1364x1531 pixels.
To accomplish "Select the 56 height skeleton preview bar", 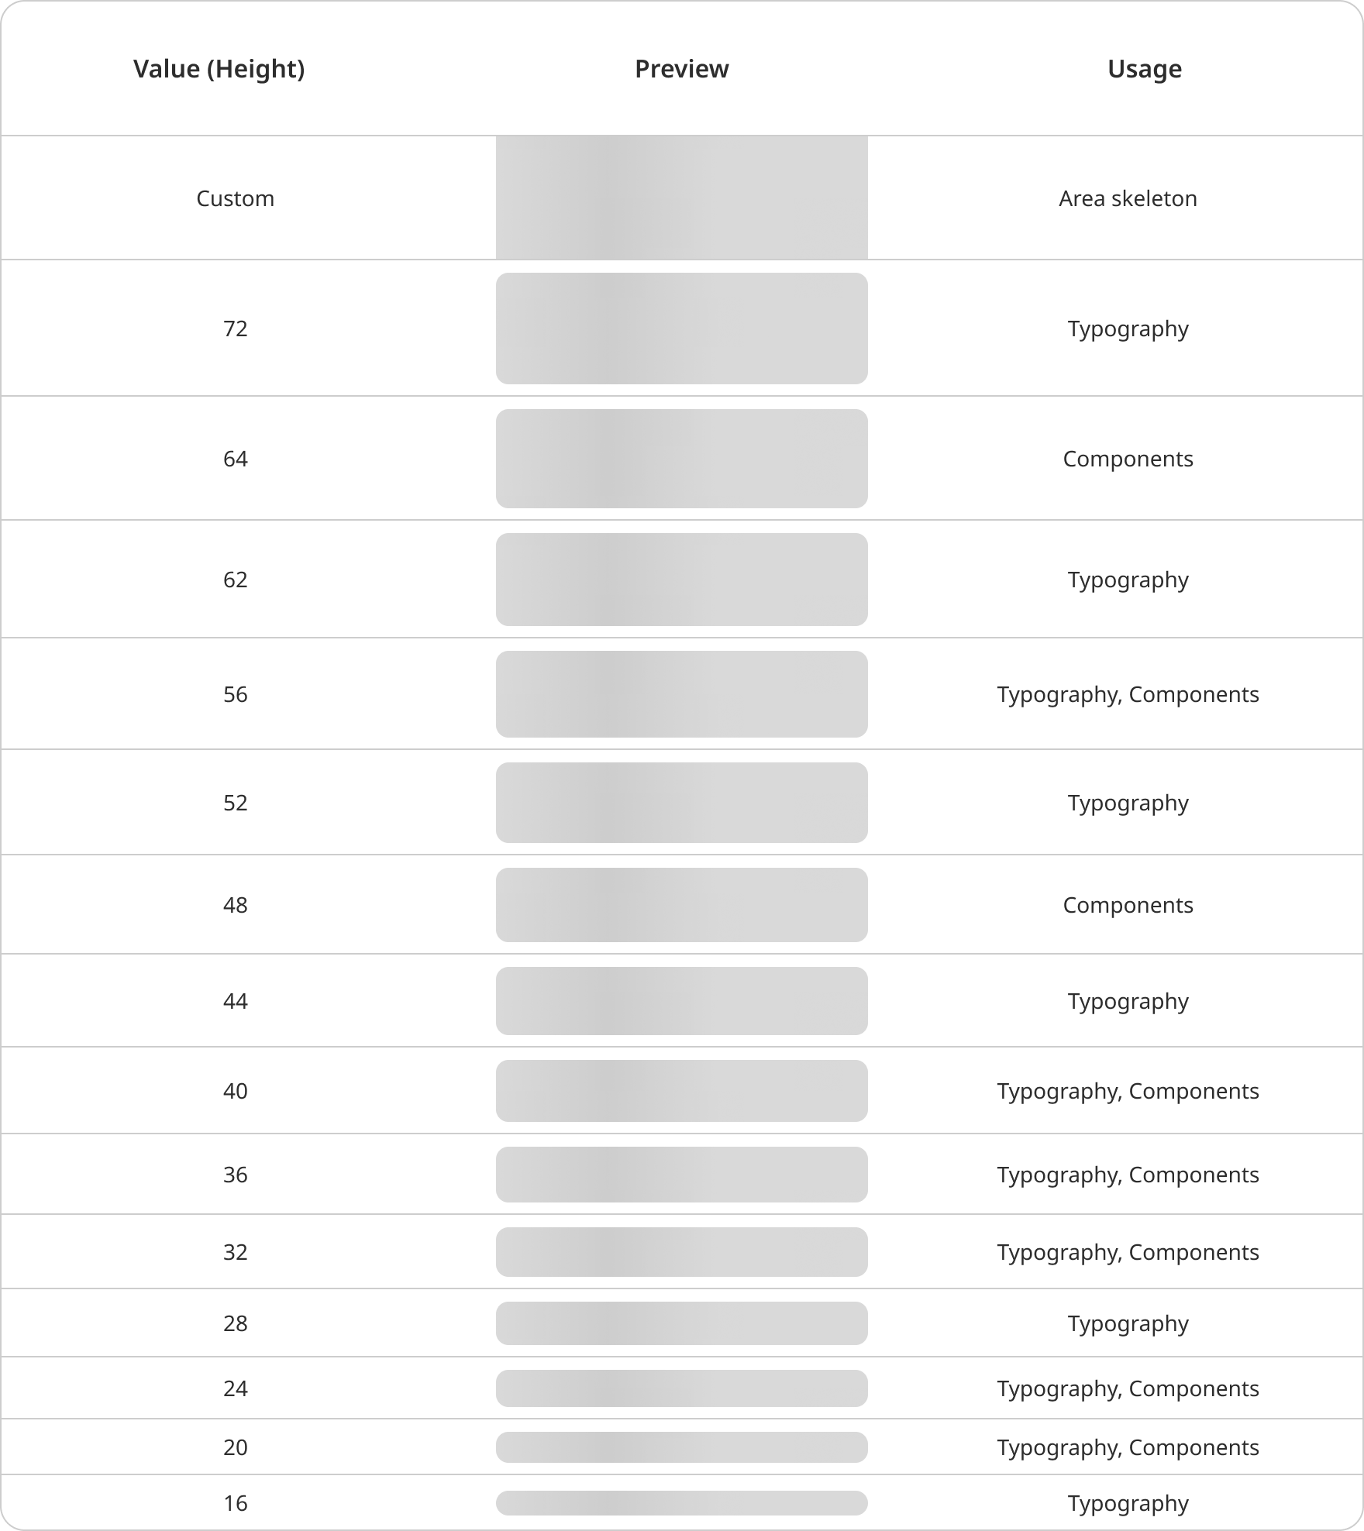I will 681,694.
